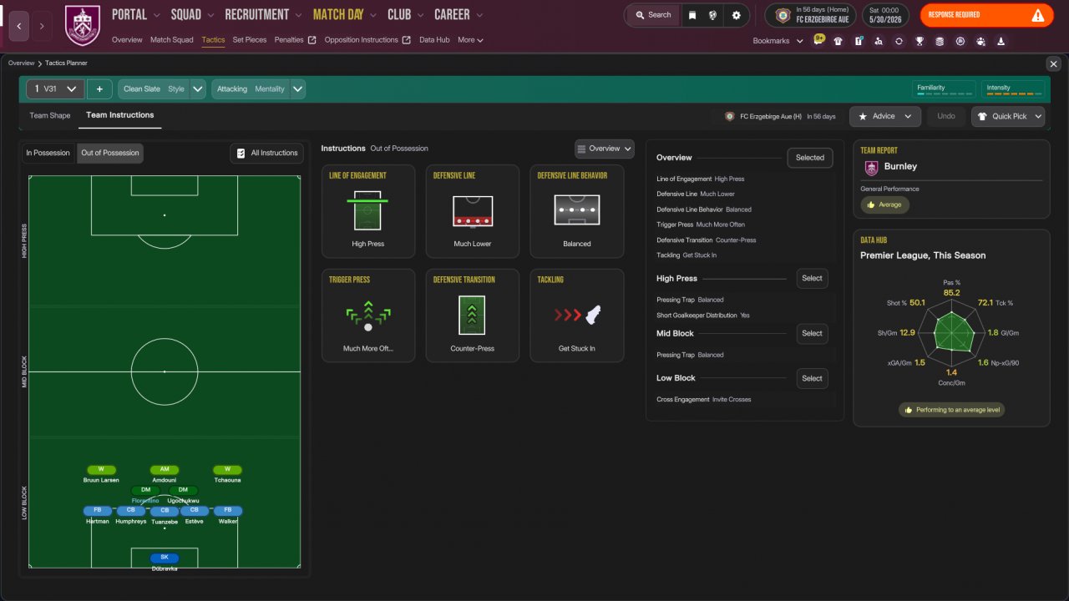Expand the More submenu
1069x601 pixels.
coord(470,40)
